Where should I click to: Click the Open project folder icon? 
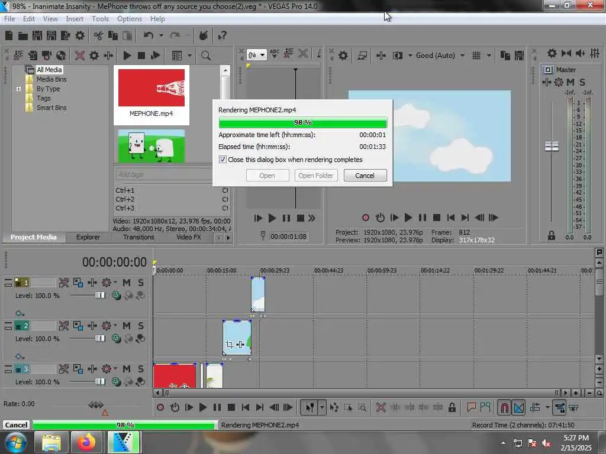(x=23, y=36)
